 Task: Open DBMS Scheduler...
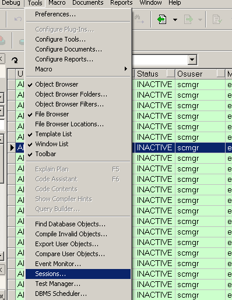point(78,294)
